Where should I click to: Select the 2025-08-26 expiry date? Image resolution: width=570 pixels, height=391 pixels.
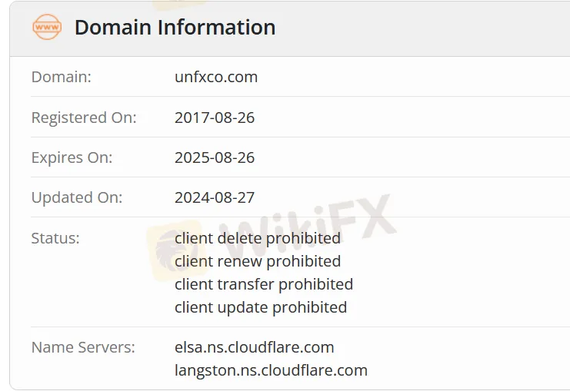click(215, 157)
